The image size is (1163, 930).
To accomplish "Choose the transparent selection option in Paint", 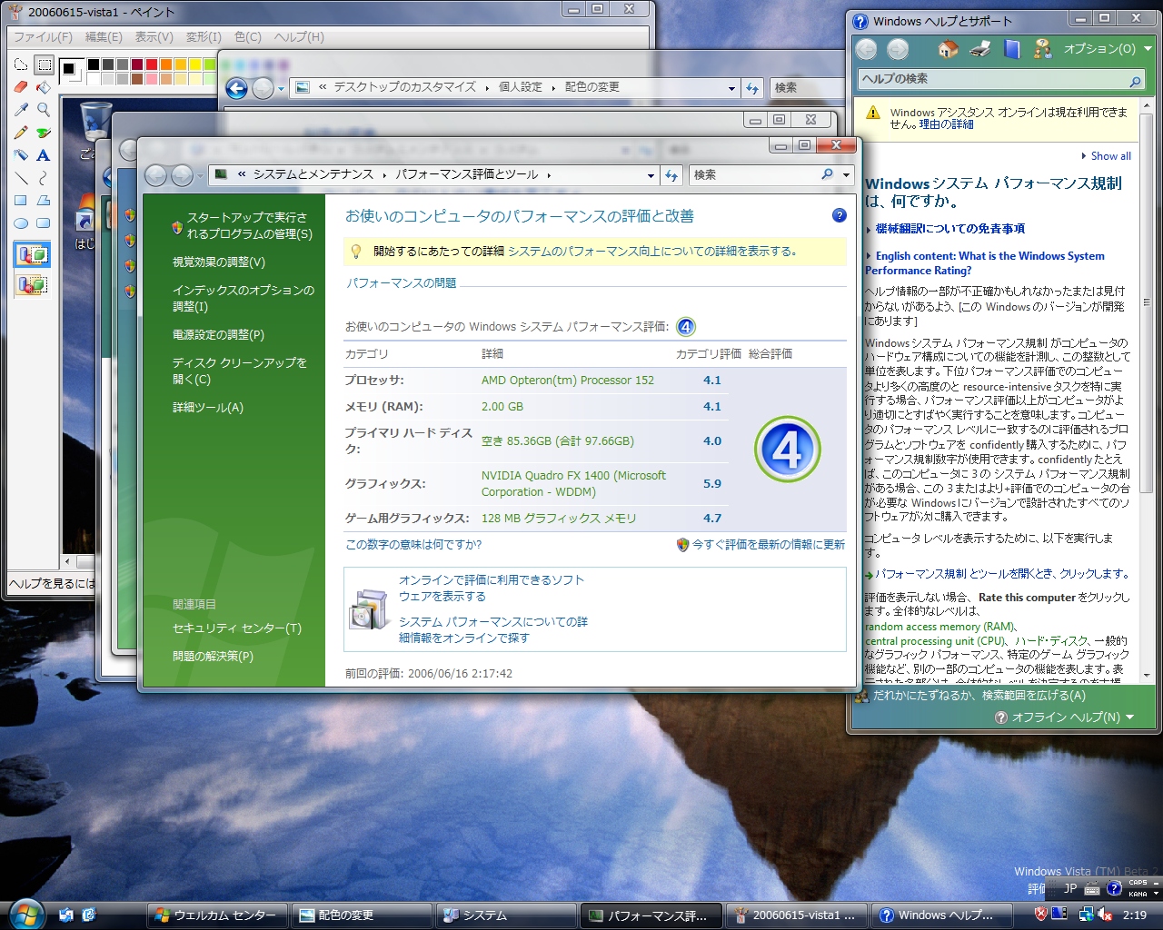I will coord(32,284).
